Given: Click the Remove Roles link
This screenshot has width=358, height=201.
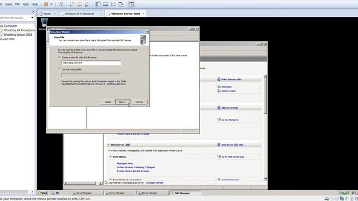Looking at the screenshot, I should (228, 91).
